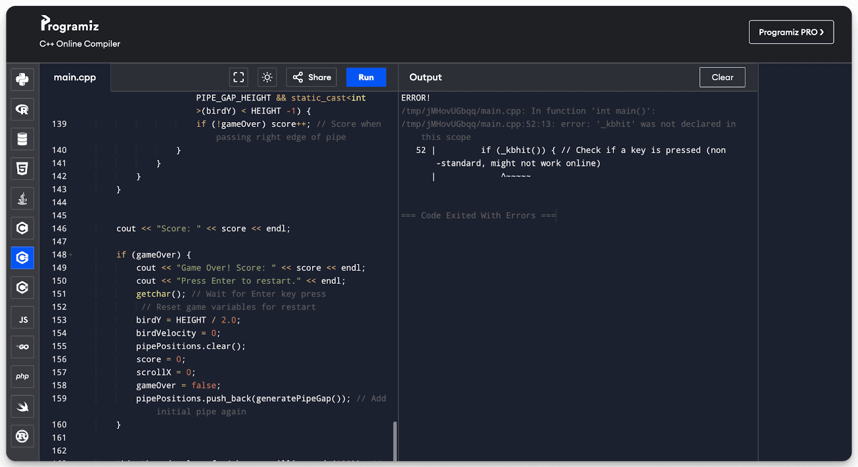
Task: Open the R language compiler
Action: coord(22,109)
